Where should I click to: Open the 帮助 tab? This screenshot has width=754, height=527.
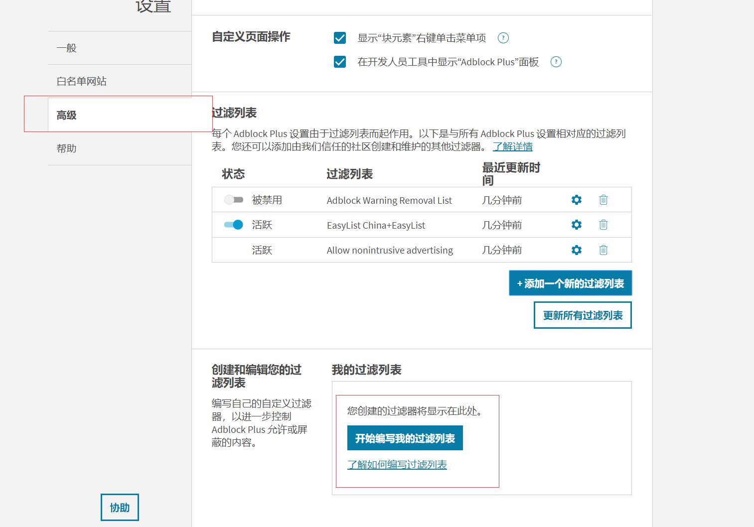click(120, 148)
